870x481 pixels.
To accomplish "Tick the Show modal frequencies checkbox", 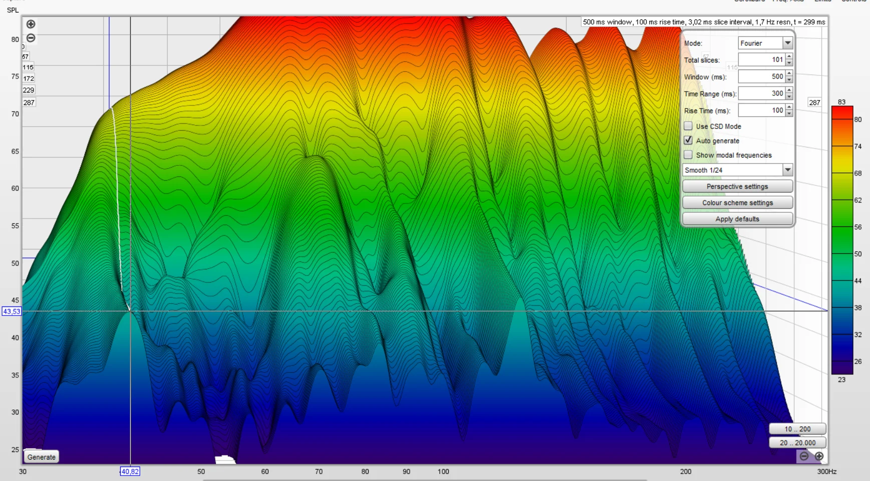I will point(688,155).
